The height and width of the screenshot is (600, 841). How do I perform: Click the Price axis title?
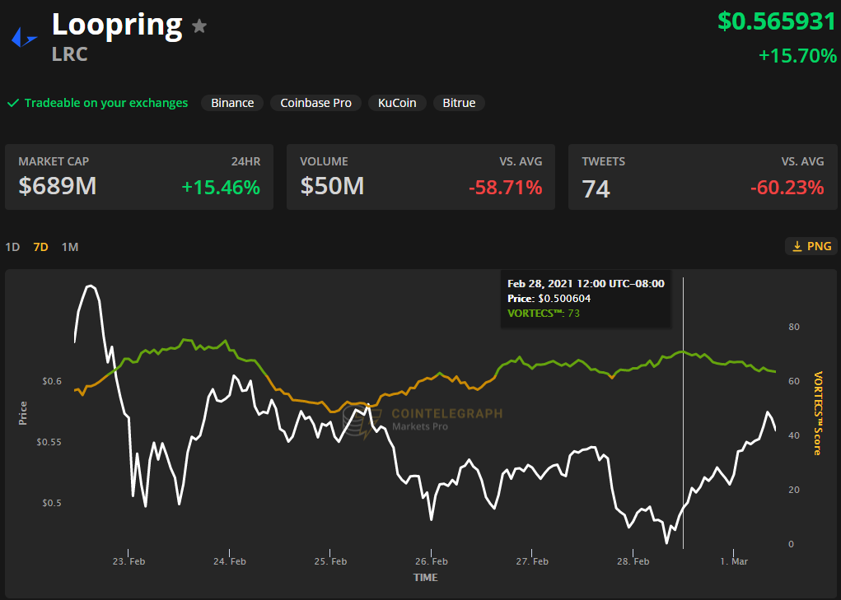(22, 413)
